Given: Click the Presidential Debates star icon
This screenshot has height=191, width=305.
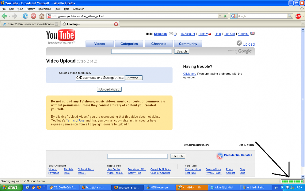Looking at the screenshot, I should tap(220, 156).
